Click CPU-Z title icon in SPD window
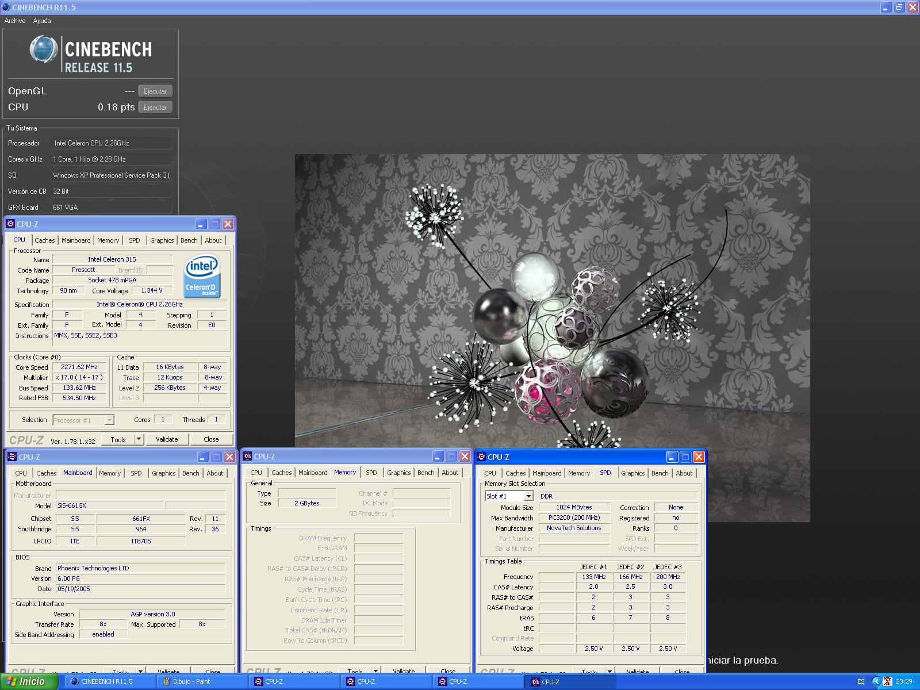This screenshot has height=690, width=920. click(481, 457)
